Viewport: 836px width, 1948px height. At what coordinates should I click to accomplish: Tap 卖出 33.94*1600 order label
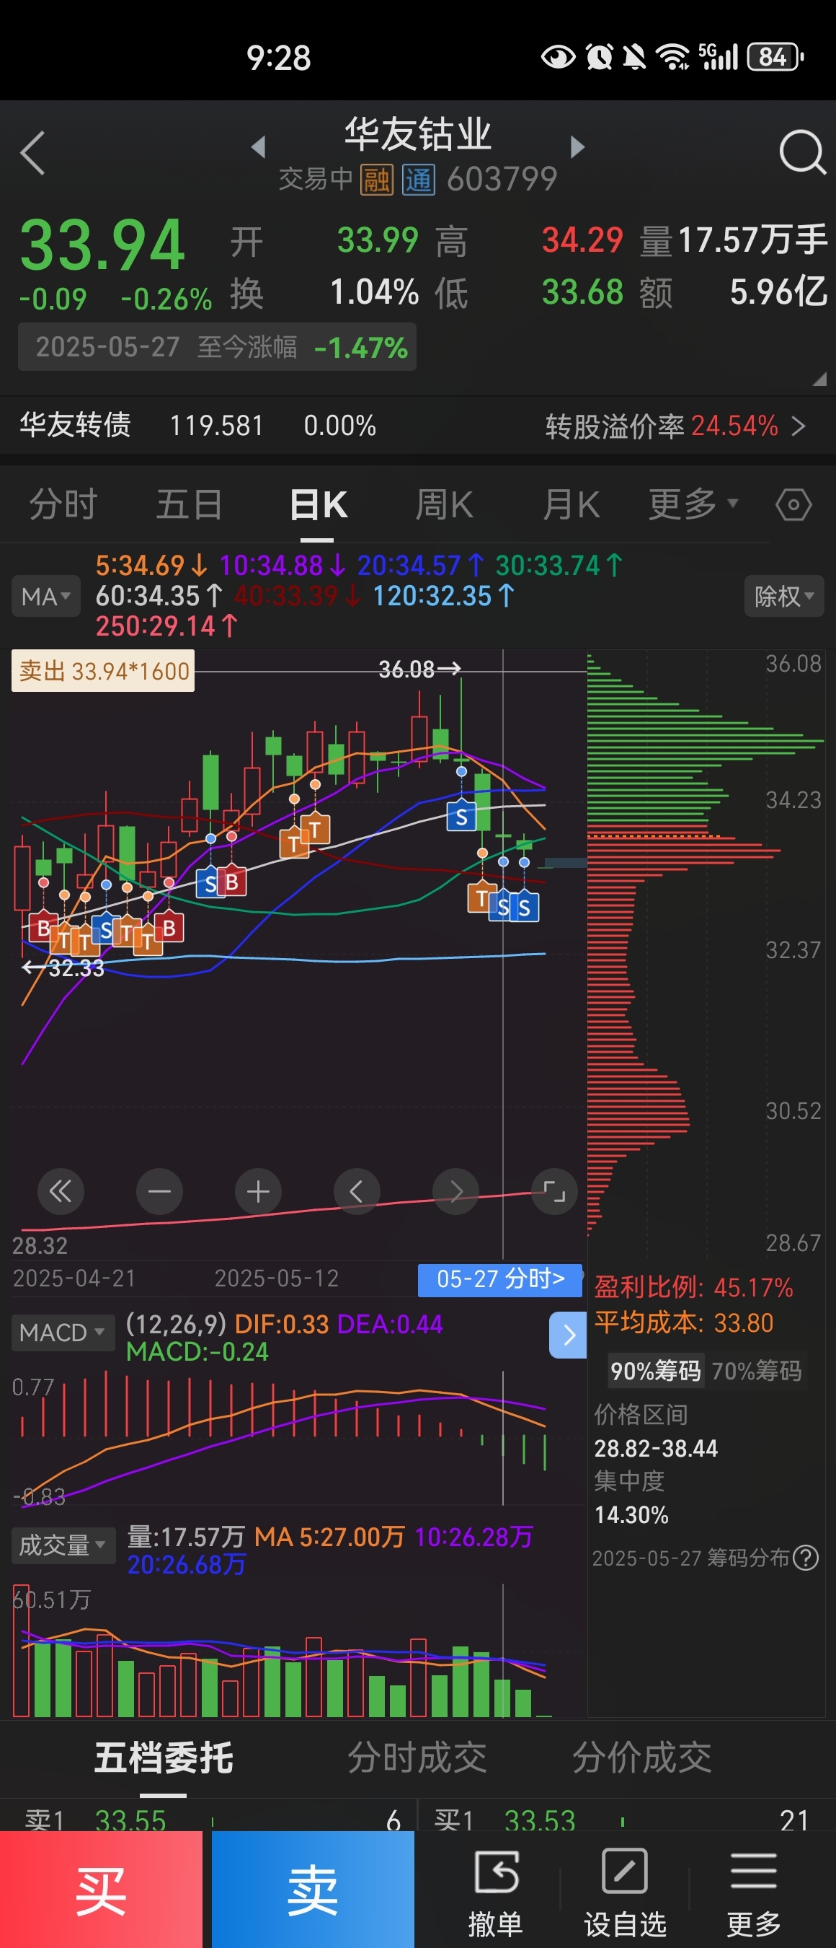[x=103, y=672]
